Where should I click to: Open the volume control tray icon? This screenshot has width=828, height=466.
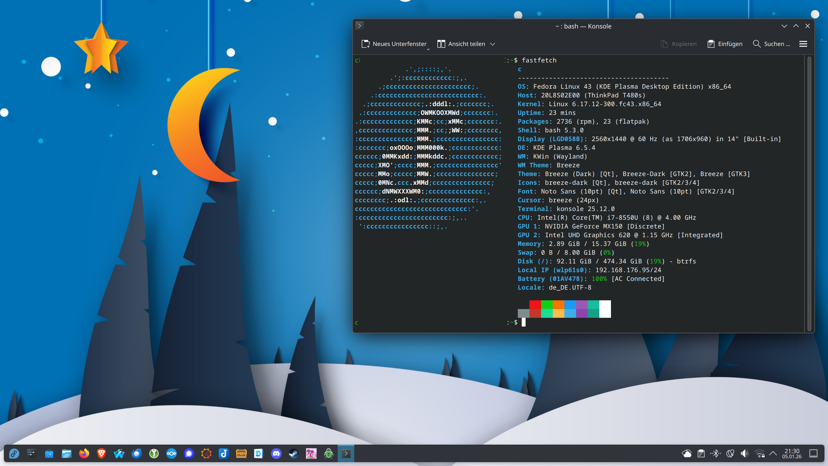[745, 454]
